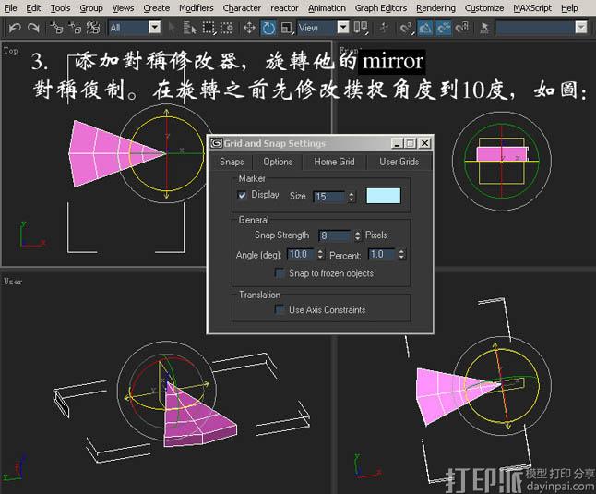Click the light blue marker color swatch
596x494 pixels.
[x=383, y=196]
